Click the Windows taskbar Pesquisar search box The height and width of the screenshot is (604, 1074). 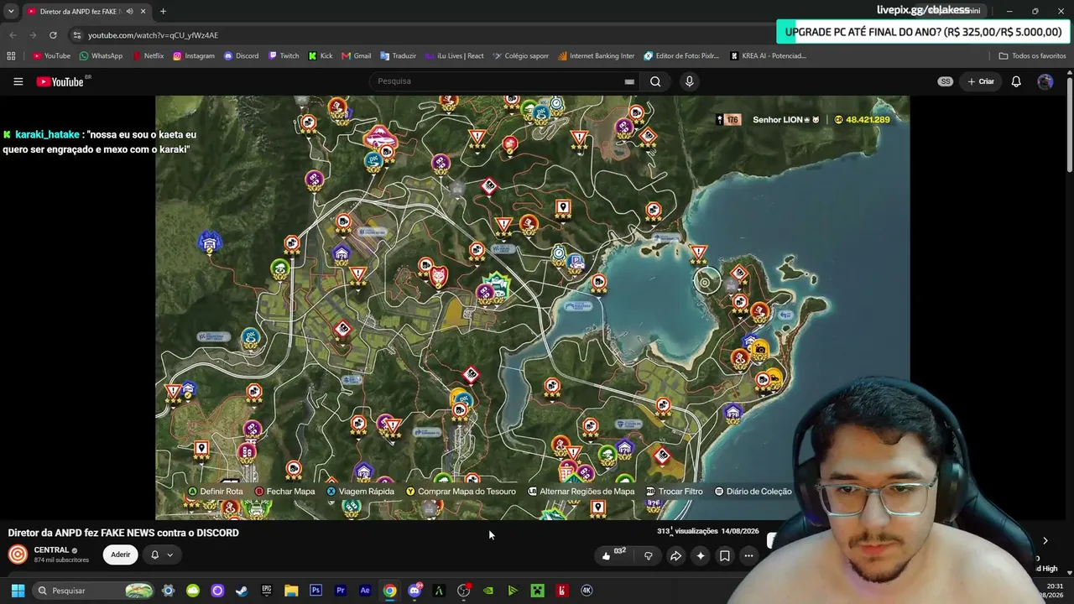tap(94, 591)
